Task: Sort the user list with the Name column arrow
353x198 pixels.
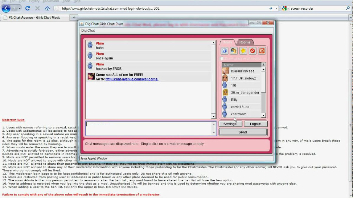Action: point(263,65)
